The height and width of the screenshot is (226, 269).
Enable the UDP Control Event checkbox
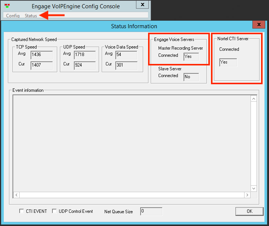tap(54, 211)
